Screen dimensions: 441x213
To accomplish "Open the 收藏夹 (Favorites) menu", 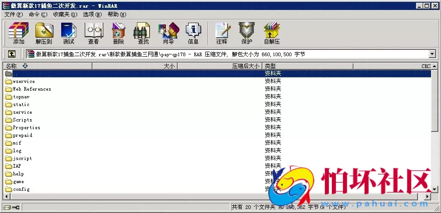I will 65,15.
